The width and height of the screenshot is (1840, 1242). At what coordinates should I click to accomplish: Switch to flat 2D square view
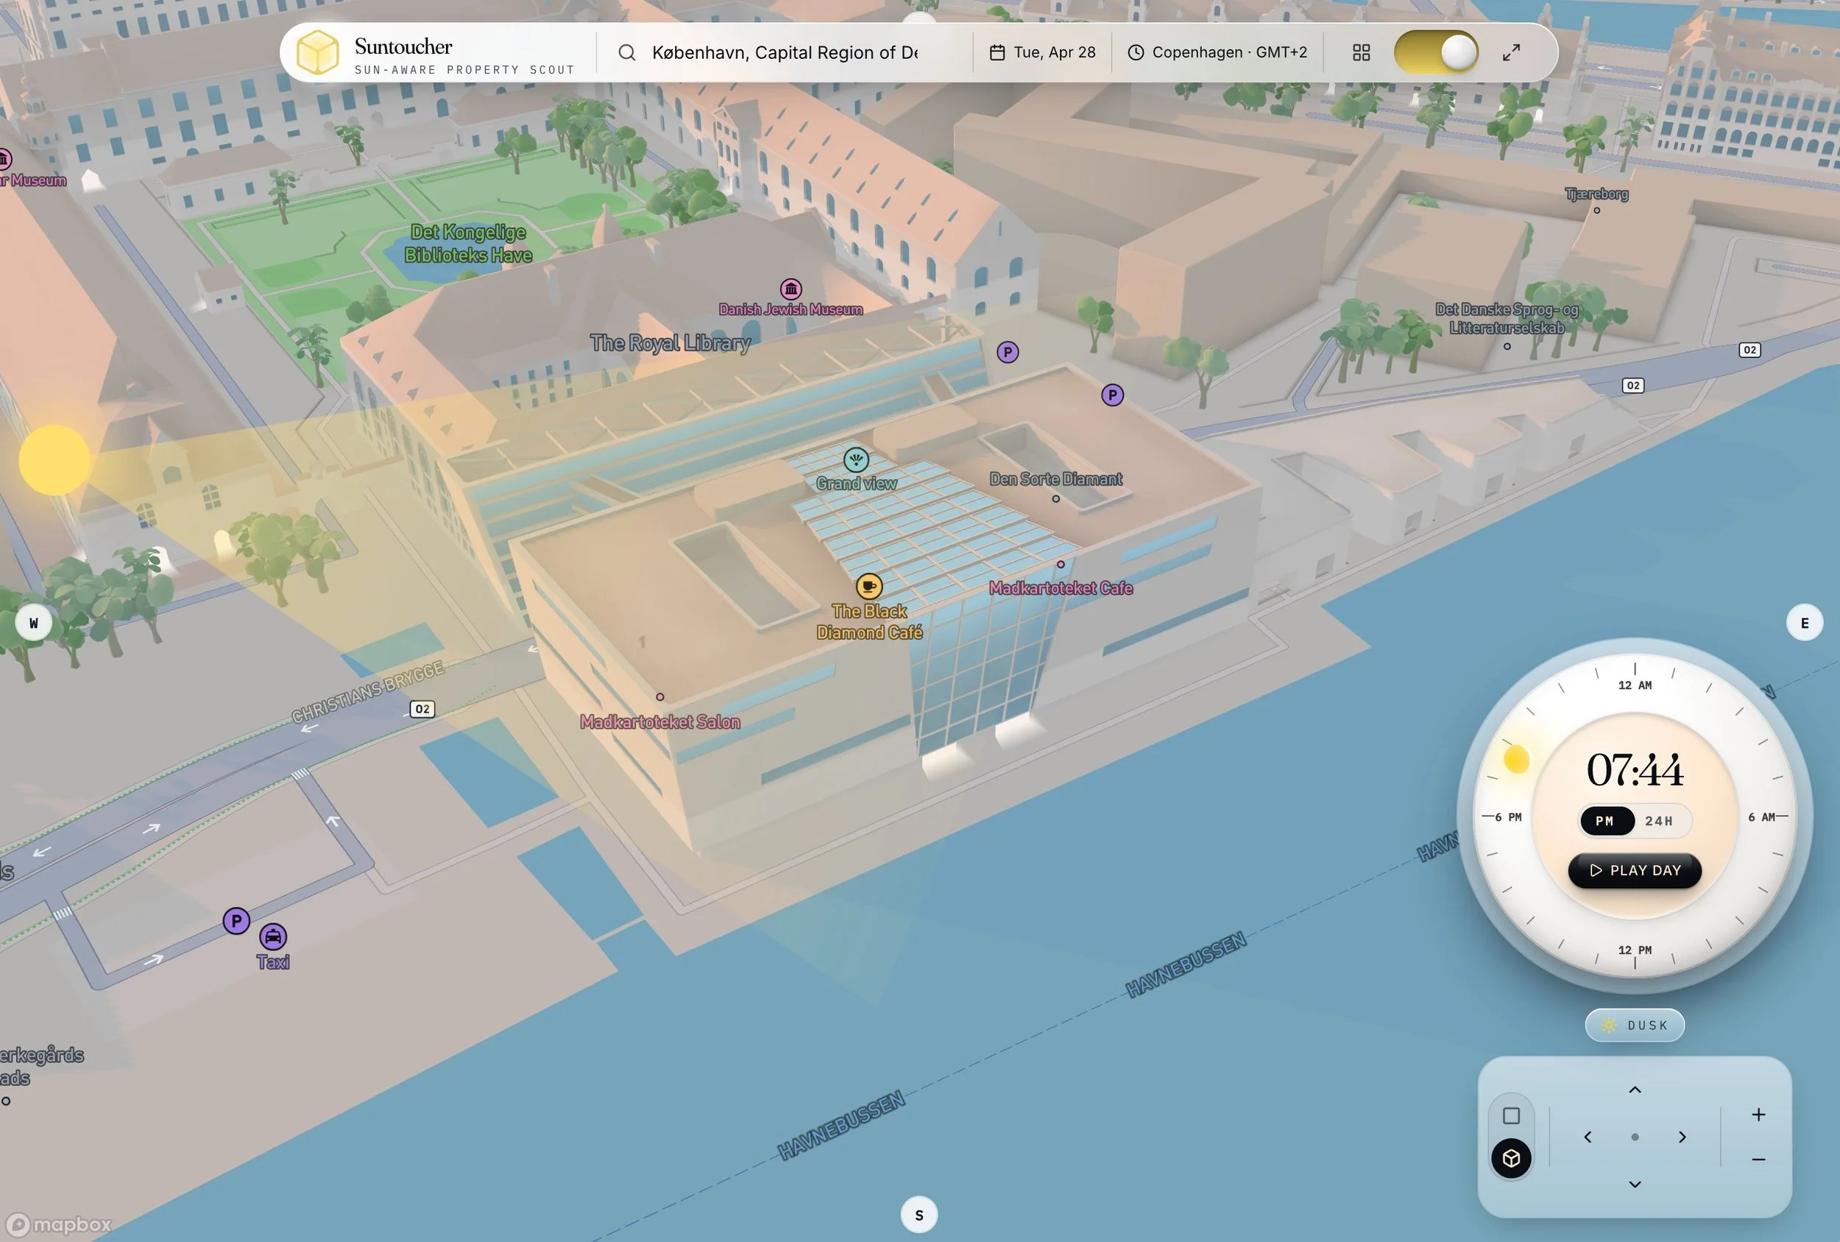[1510, 1115]
